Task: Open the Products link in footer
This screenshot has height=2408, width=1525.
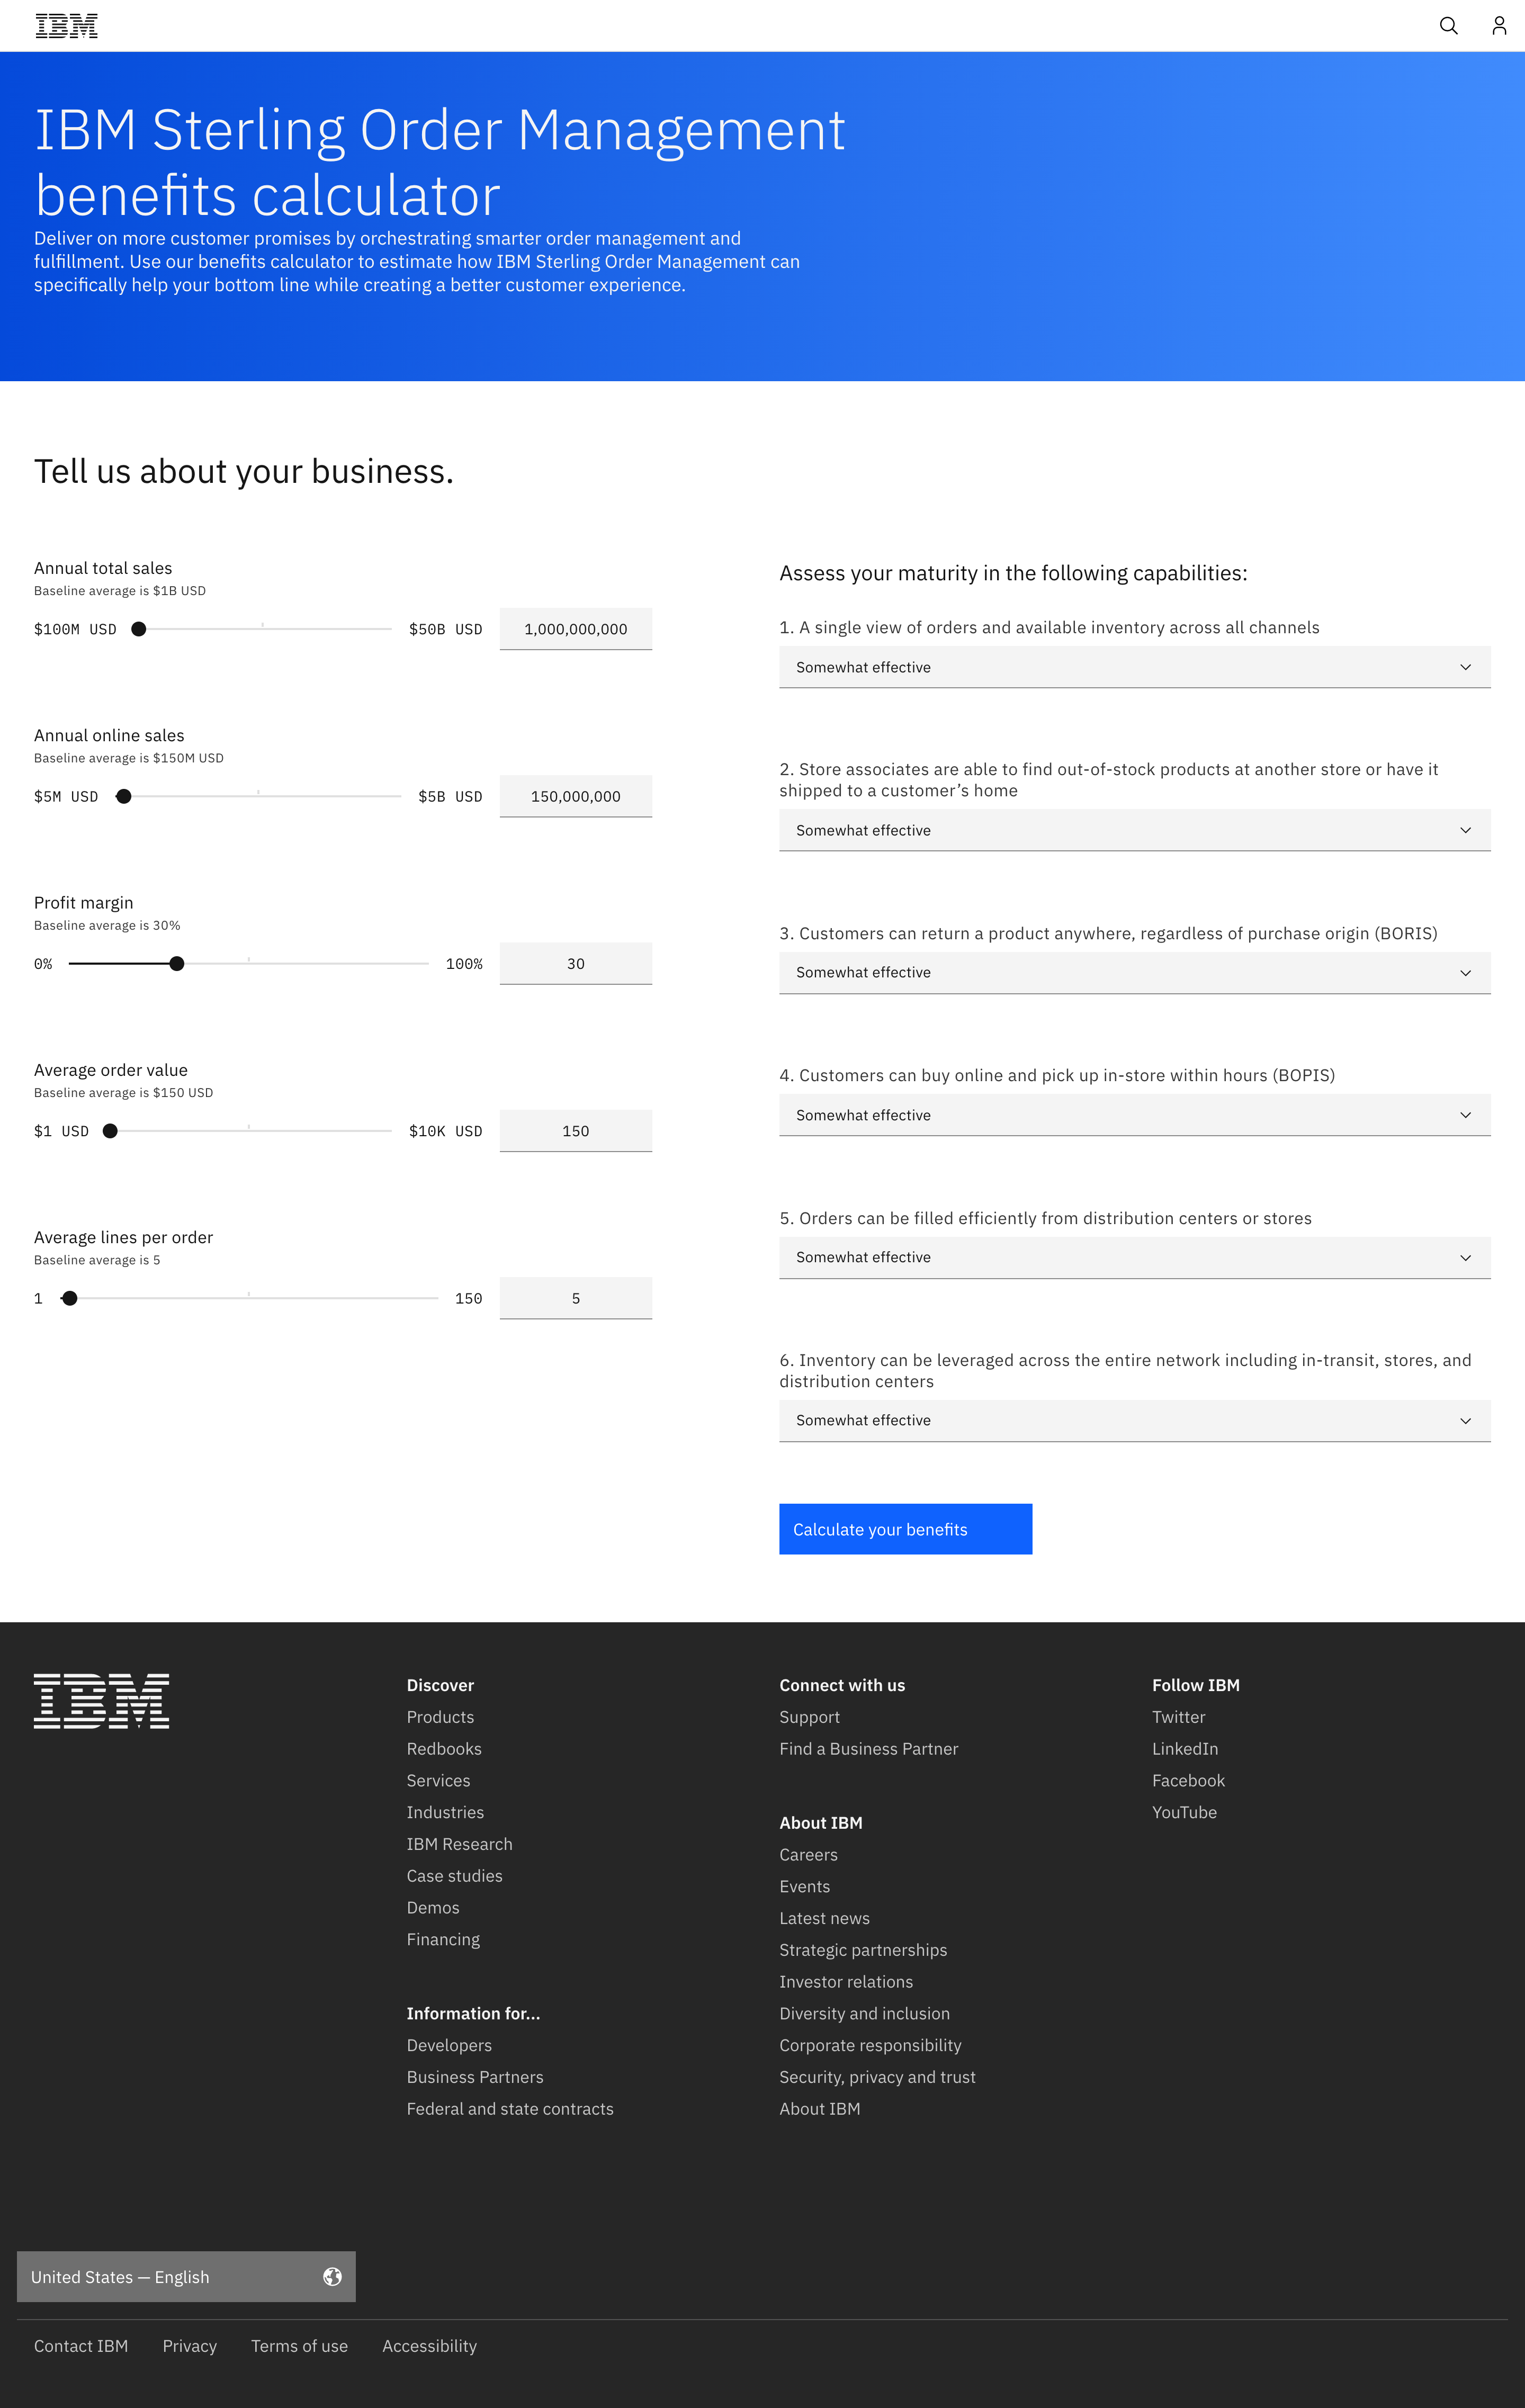Action: [x=440, y=1717]
